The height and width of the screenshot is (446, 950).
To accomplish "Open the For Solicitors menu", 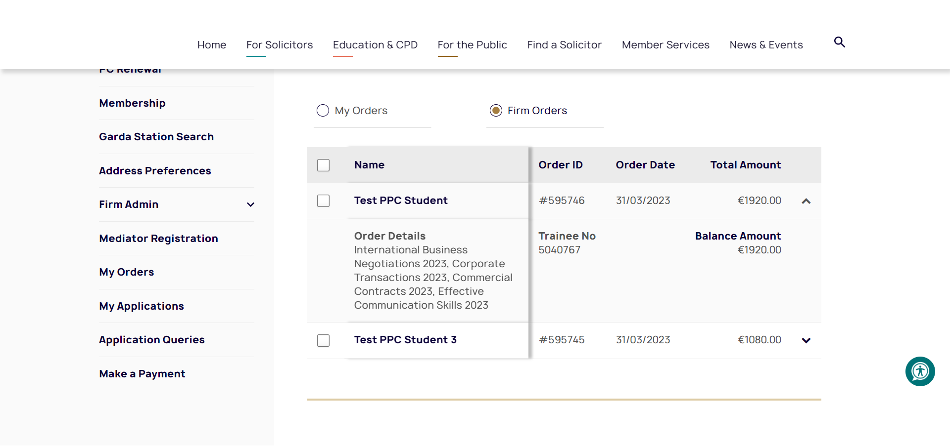I will point(280,45).
